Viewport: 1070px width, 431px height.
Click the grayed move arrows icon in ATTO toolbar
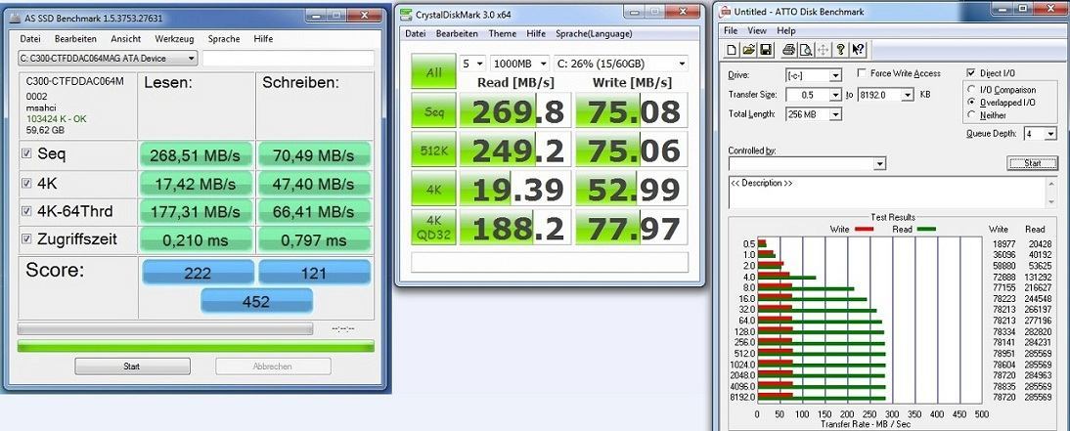pos(823,49)
